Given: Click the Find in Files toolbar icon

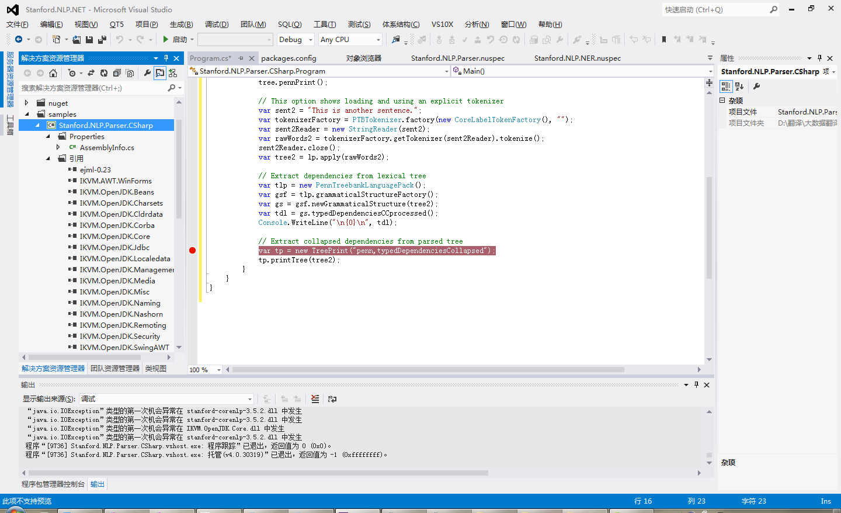Looking at the screenshot, I should coord(396,39).
